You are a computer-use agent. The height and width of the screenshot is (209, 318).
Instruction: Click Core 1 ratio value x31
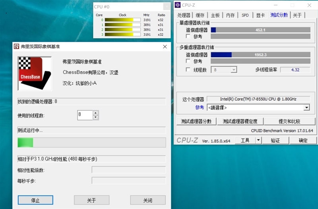click(161, 25)
